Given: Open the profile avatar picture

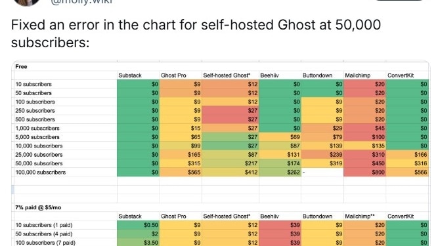Looking at the screenshot, I should (x=26, y=2).
